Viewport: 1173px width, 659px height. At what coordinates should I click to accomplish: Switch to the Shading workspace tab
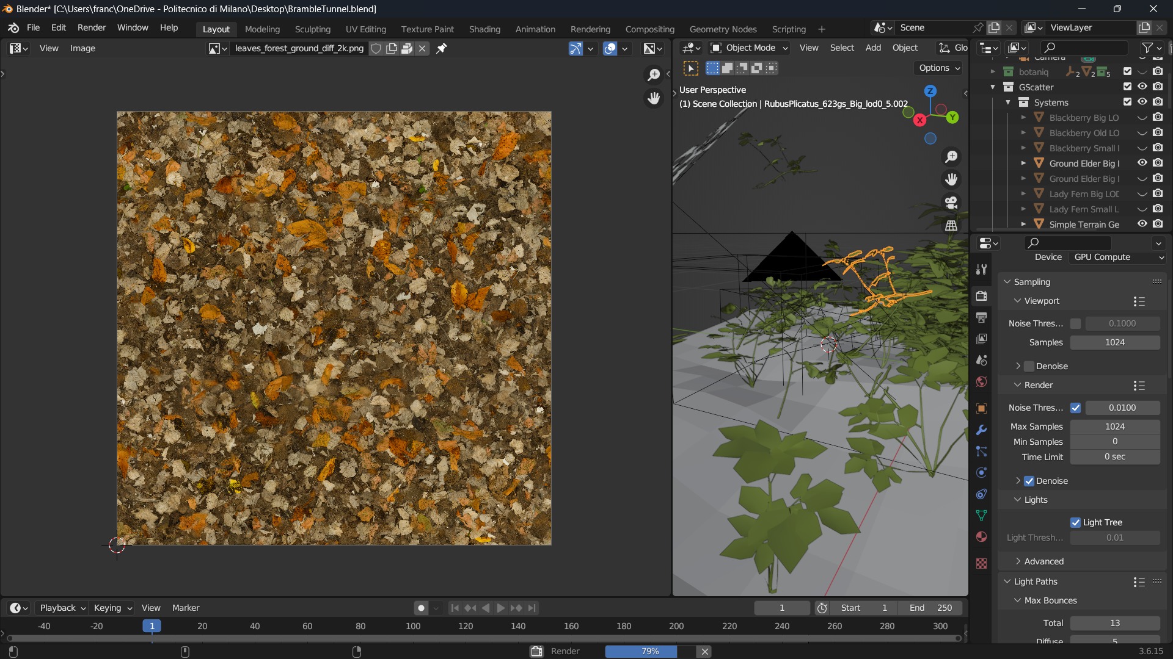[x=484, y=29]
